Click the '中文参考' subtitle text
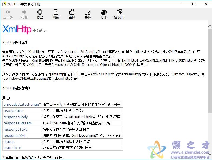Screen dimensions: 212x160 [x=39, y=31]
